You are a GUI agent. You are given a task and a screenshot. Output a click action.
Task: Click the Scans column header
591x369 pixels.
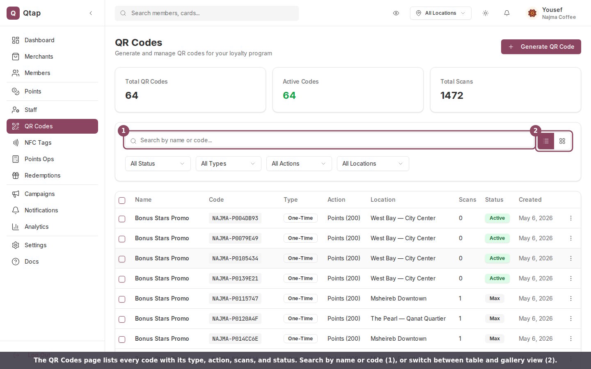click(467, 200)
